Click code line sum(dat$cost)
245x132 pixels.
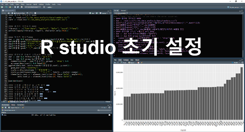[x=16, y=81]
